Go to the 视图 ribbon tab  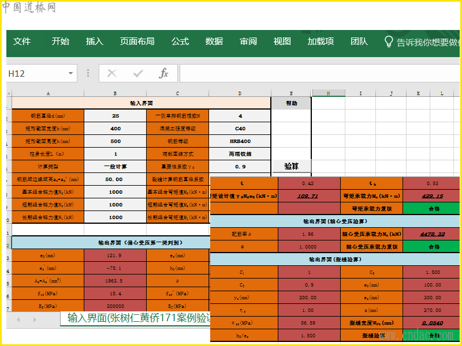(x=282, y=42)
